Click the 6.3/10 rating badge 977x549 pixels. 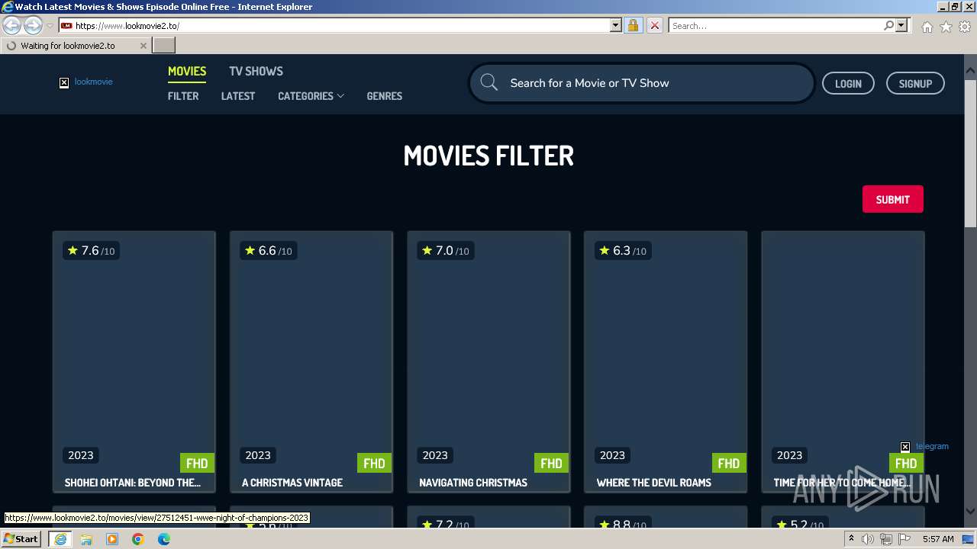(x=622, y=250)
